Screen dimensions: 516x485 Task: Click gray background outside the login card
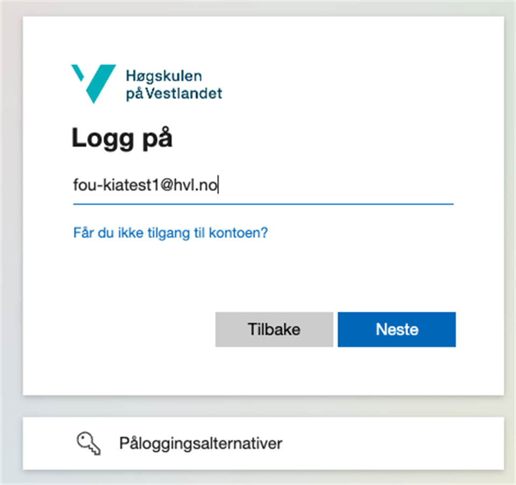(10, 242)
